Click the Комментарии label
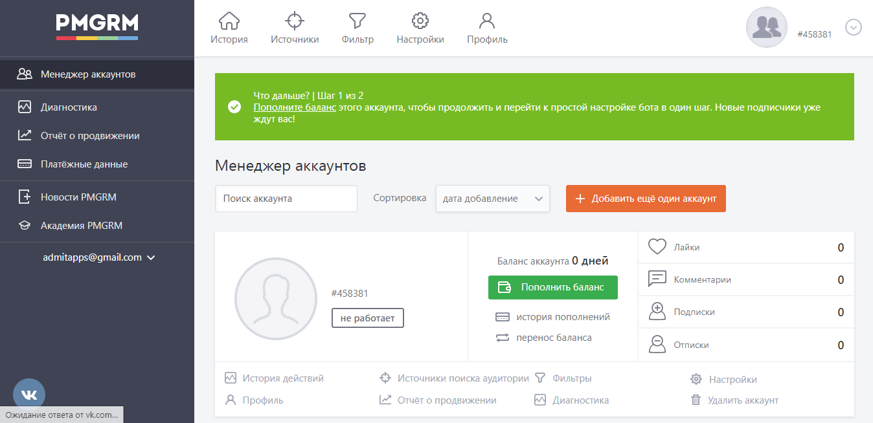Image resolution: width=873 pixels, height=423 pixels. (702, 279)
